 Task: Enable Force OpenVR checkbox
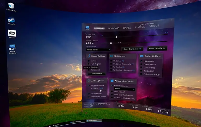pos(112,92)
